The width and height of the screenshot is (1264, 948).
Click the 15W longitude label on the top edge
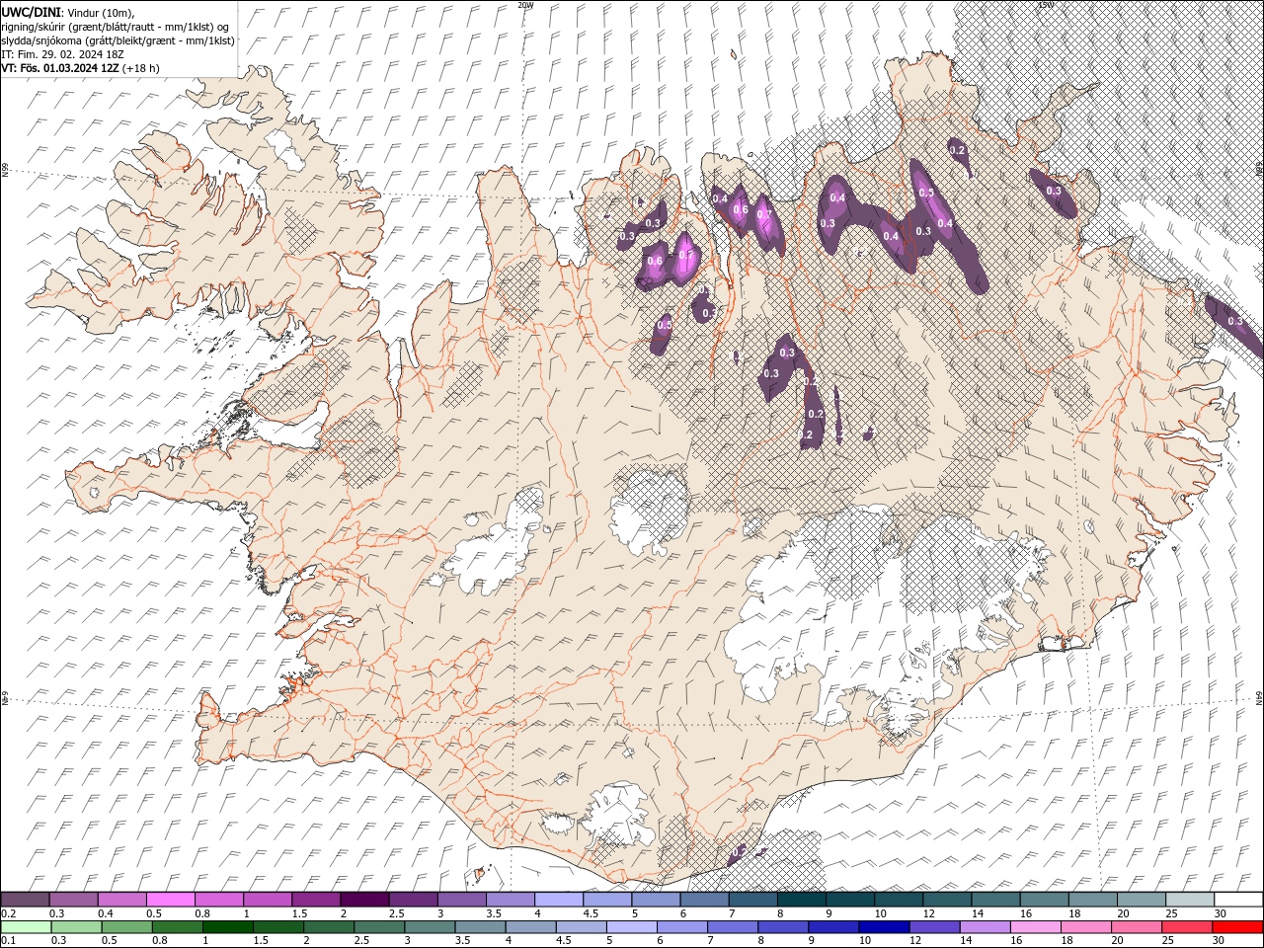click(1046, 5)
